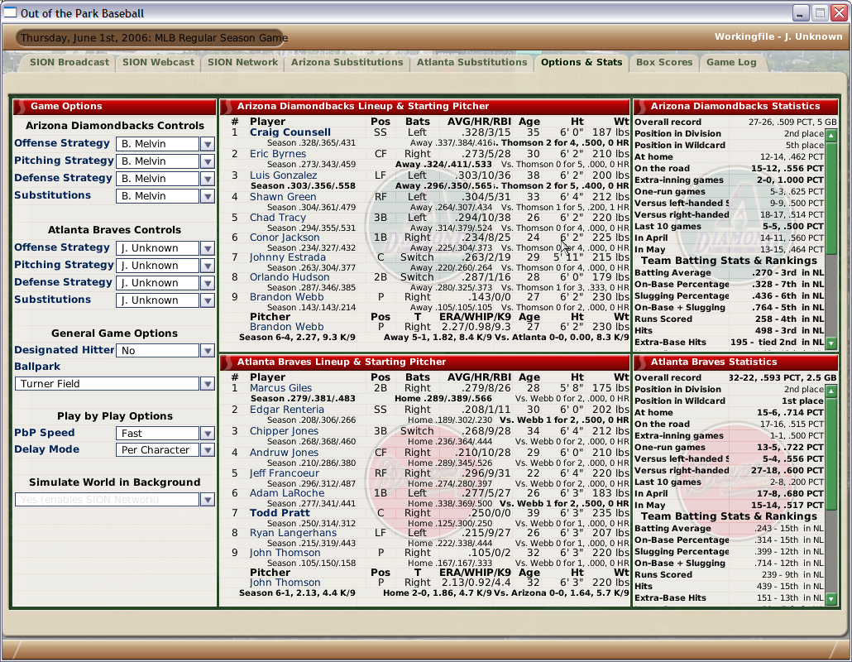Click the Arizona 'Batting Average' ranking row
Image resolution: width=852 pixels, height=662 pixels.
(x=730, y=273)
